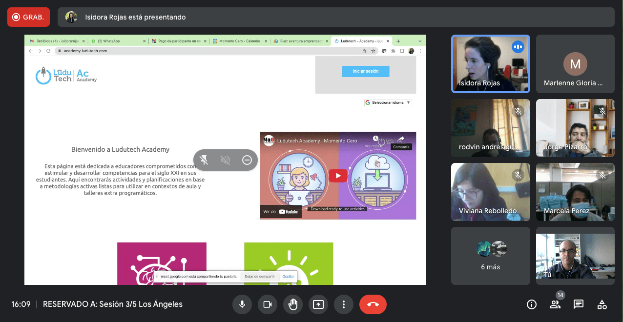Select the Marlenne Gloria participant tile
Viewport: 623px width, 322px height.
576,63
